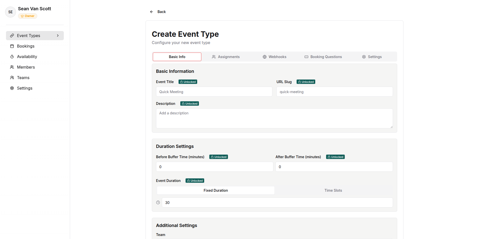Toggle the Before Buffer Time Unlocked badge

[x=219, y=157]
